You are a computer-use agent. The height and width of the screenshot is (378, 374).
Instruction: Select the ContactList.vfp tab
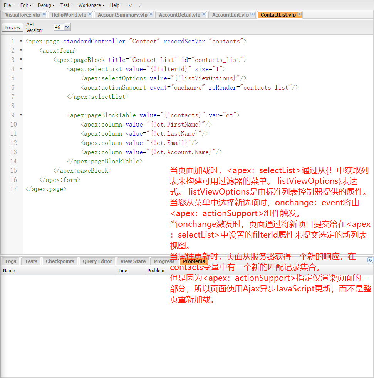click(278, 15)
